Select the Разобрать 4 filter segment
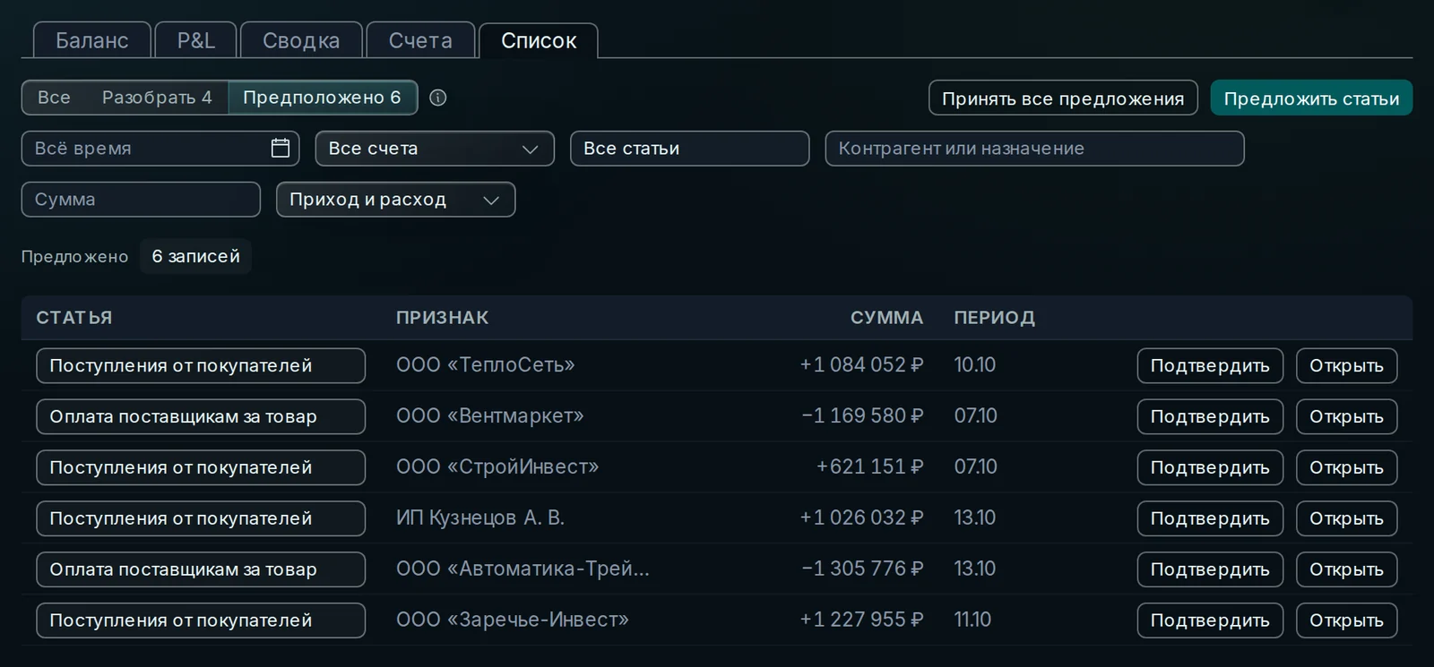Screen dimensions: 1434x667 point(157,98)
